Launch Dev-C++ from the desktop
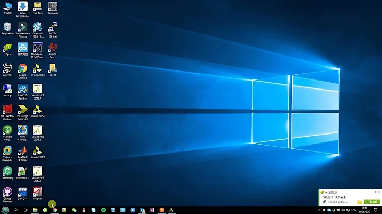The width and height of the screenshot is (382, 214). click(22, 194)
